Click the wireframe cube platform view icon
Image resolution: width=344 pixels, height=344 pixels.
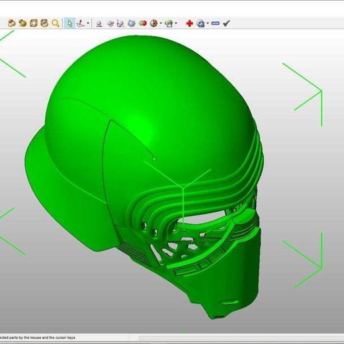click(33, 23)
